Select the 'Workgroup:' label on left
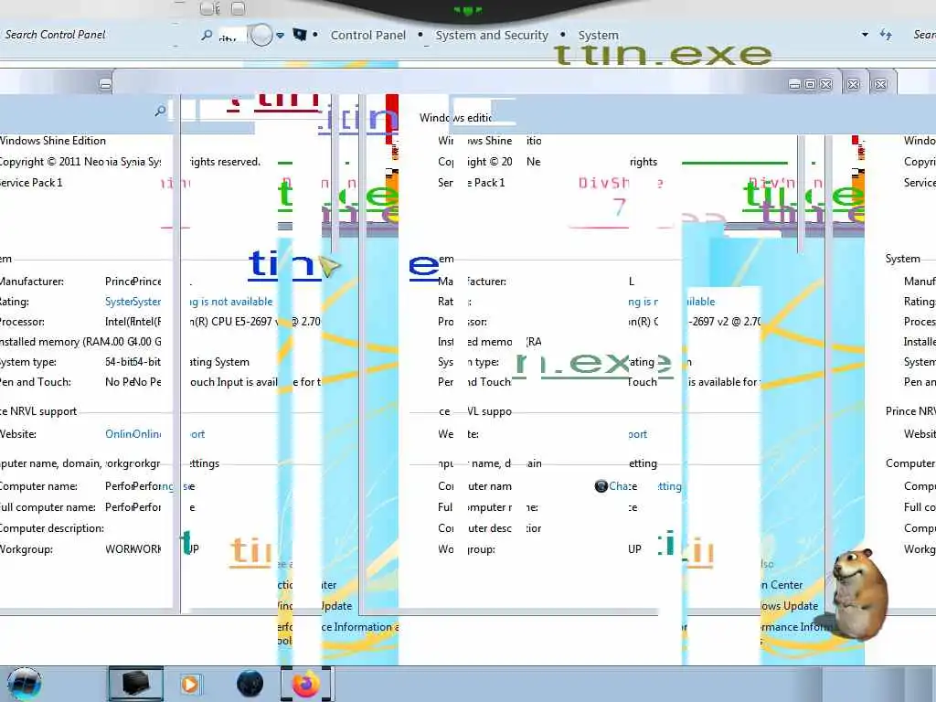Screen dimensions: 936x702 [27, 549]
